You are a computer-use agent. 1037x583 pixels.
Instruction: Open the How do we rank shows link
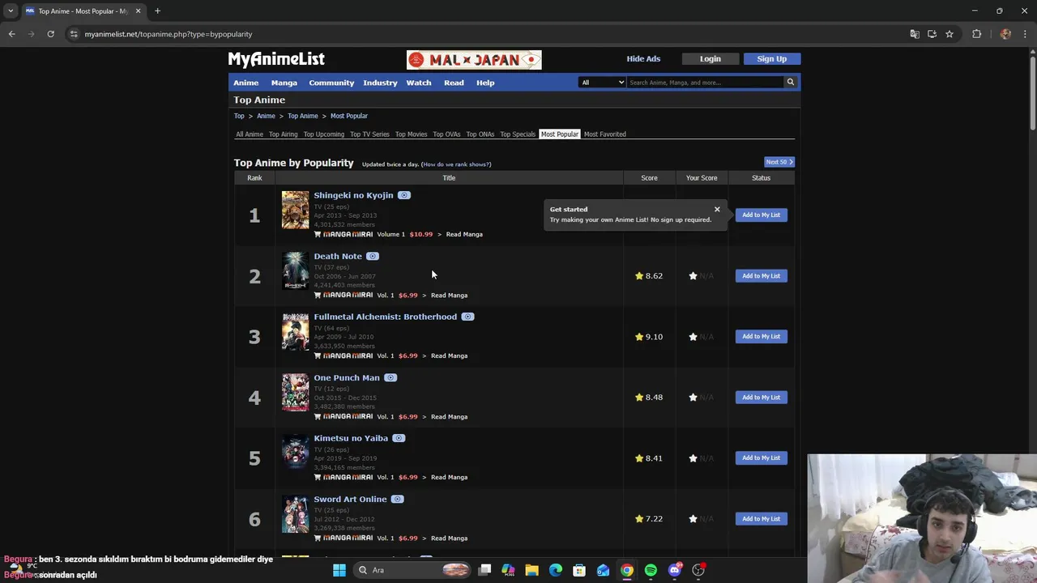(x=457, y=164)
